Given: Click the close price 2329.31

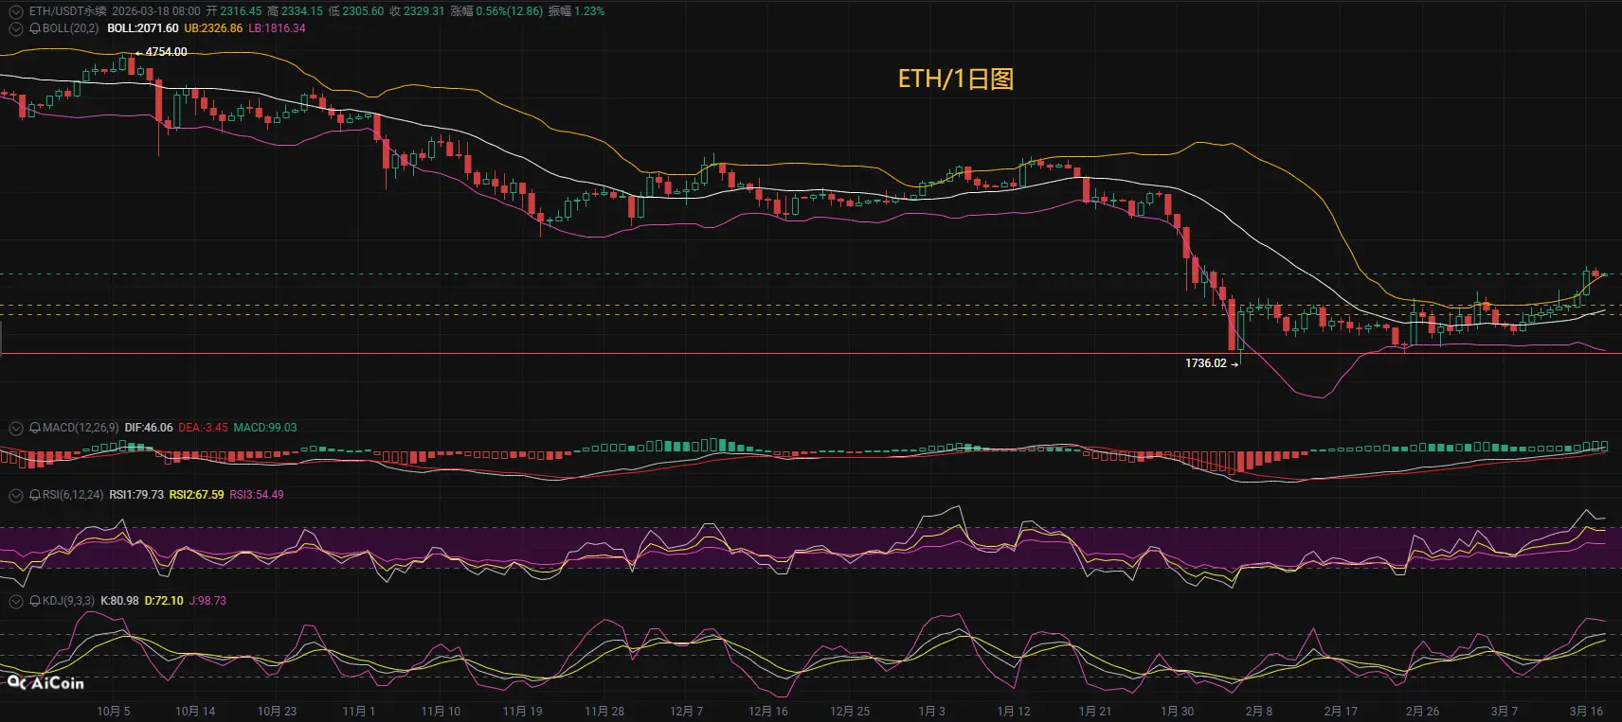Looking at the screenshot, I should pos(424,11).
